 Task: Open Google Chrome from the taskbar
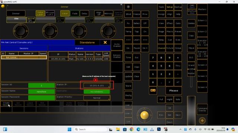131,129
